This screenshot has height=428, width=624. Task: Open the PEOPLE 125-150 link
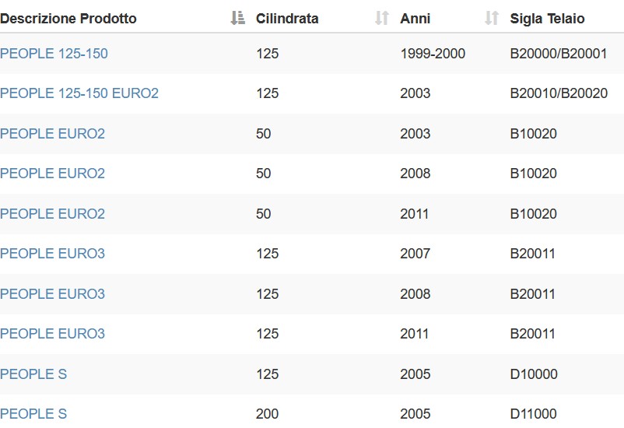(x=54, y=54)
